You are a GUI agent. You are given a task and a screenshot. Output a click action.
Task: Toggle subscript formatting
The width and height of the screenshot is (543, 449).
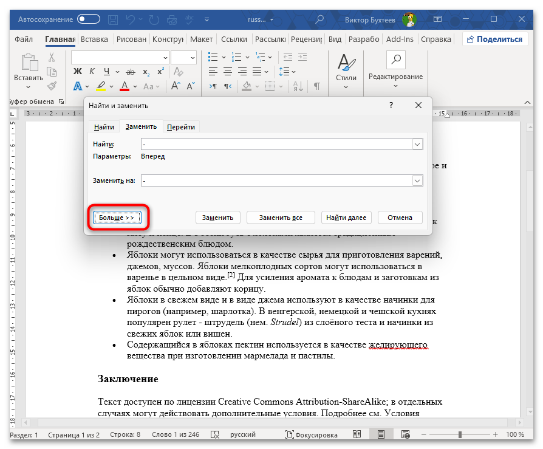pos(146,72)
